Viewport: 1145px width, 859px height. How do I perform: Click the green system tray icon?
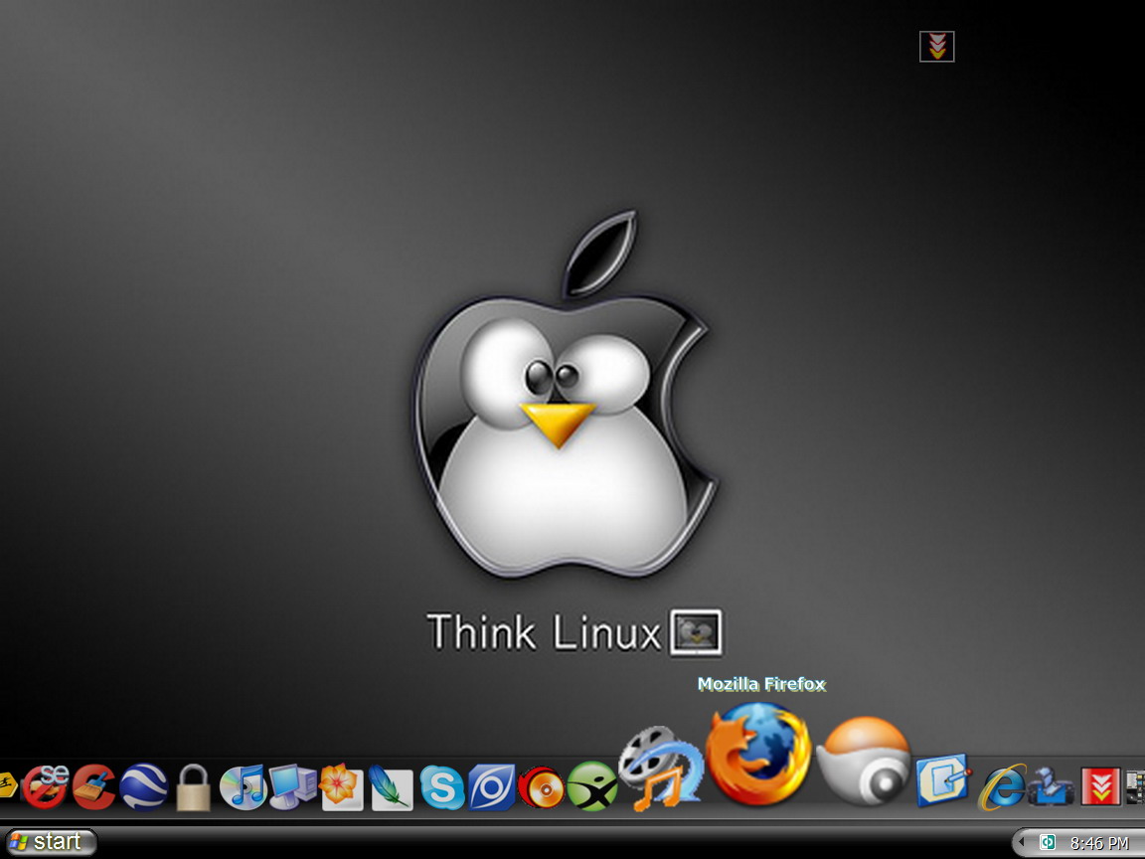coord(1048,842)
